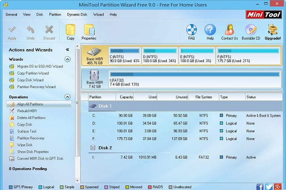This screenshot has height=190, width=286.
Task: Click the Undo arrow icon
Action: tap(30, 30)
